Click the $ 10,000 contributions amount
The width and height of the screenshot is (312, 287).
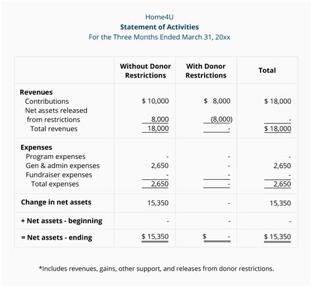click(x=155, y=101)
